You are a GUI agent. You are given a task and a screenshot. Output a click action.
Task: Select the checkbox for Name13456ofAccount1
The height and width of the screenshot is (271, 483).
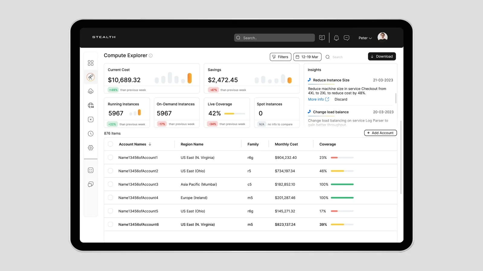click(x=110, y=157)
